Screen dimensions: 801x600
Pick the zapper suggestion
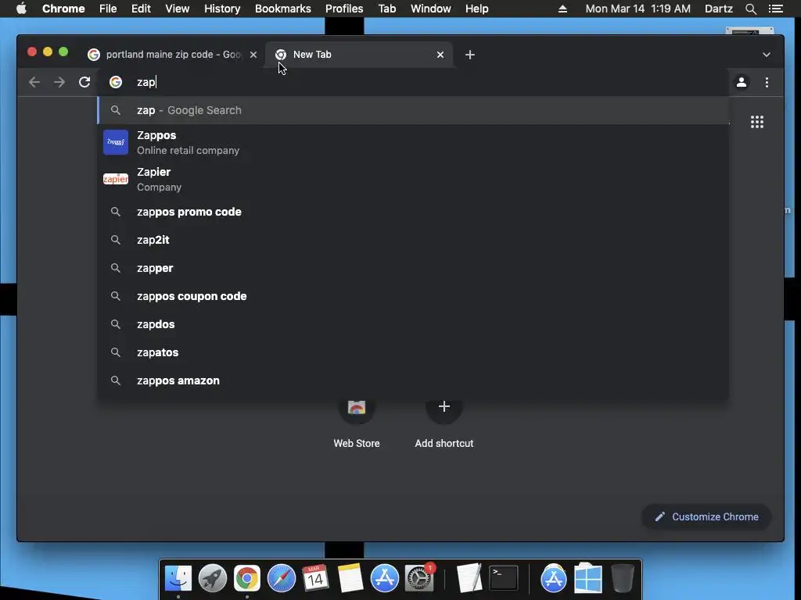(413, 268)
